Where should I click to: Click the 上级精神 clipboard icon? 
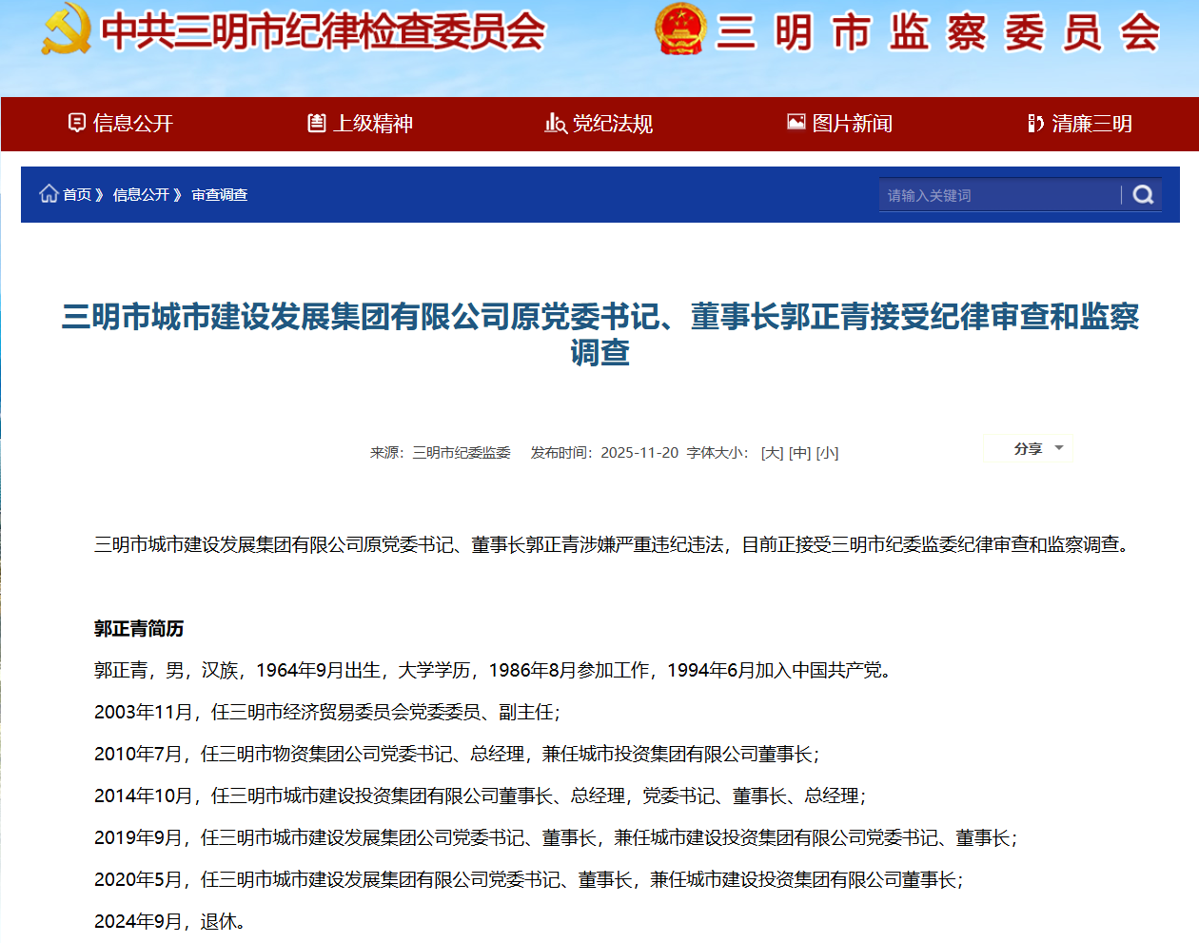tap(317, 123)
